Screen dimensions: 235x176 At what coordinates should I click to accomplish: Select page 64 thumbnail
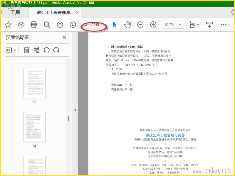point(34,127)
